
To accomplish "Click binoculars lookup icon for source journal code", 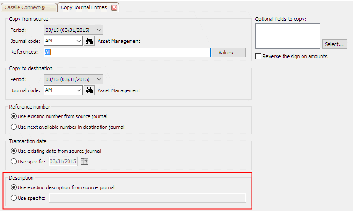I will click(90, 41).
